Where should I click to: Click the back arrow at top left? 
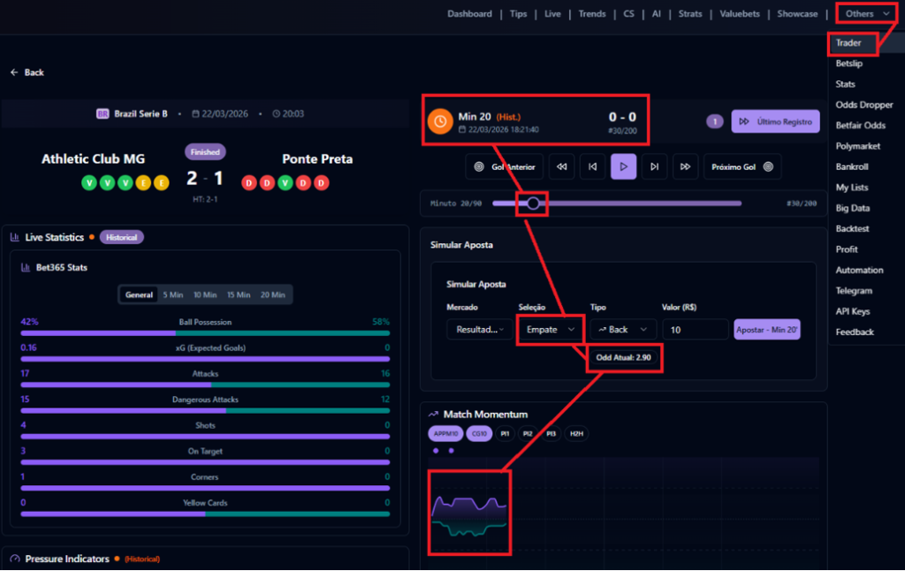coord(14,72)
